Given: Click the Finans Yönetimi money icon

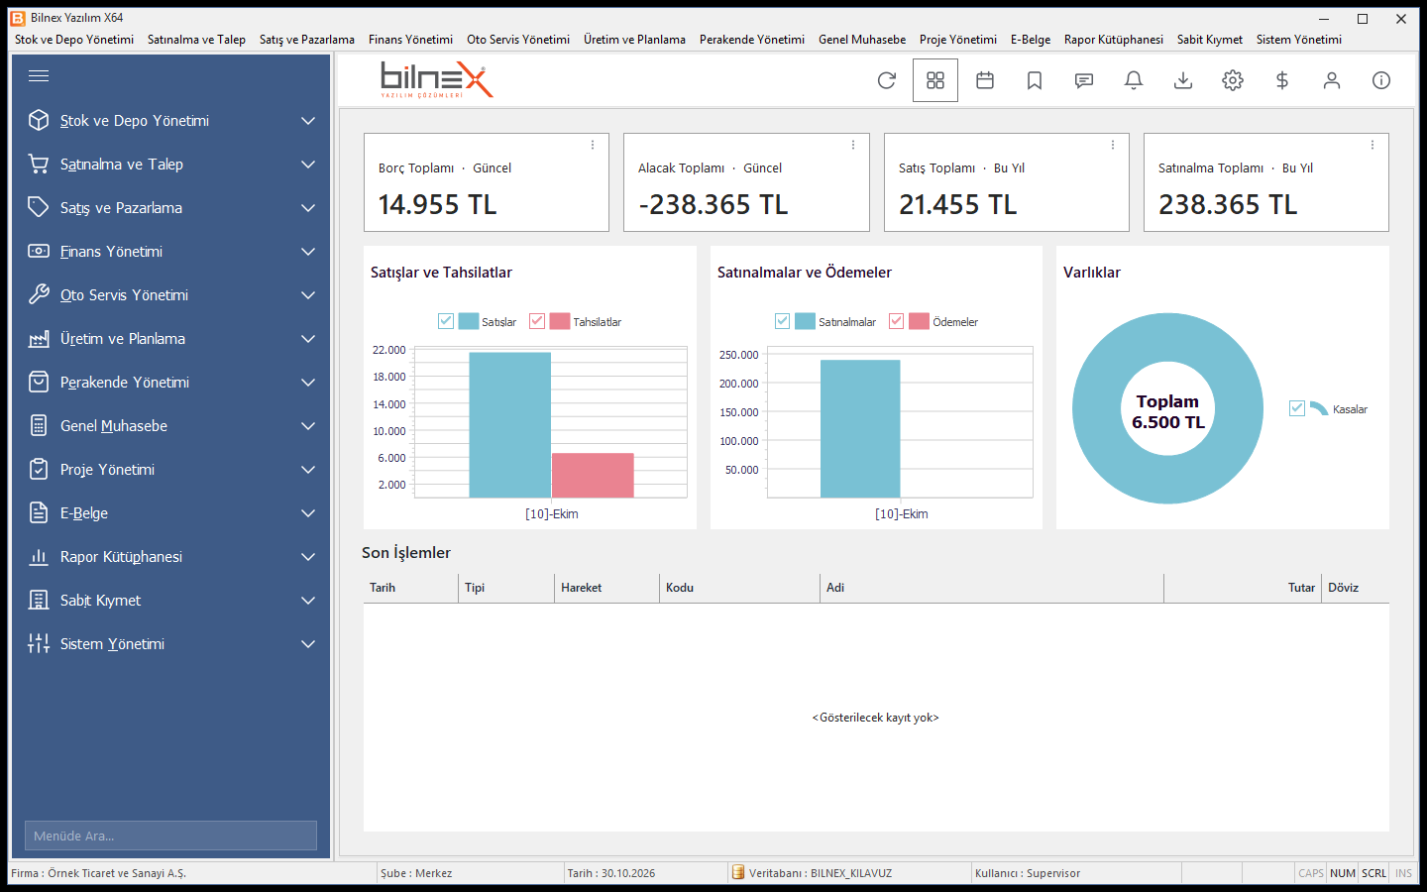Looking at the screenshot, I should point(39,251).
